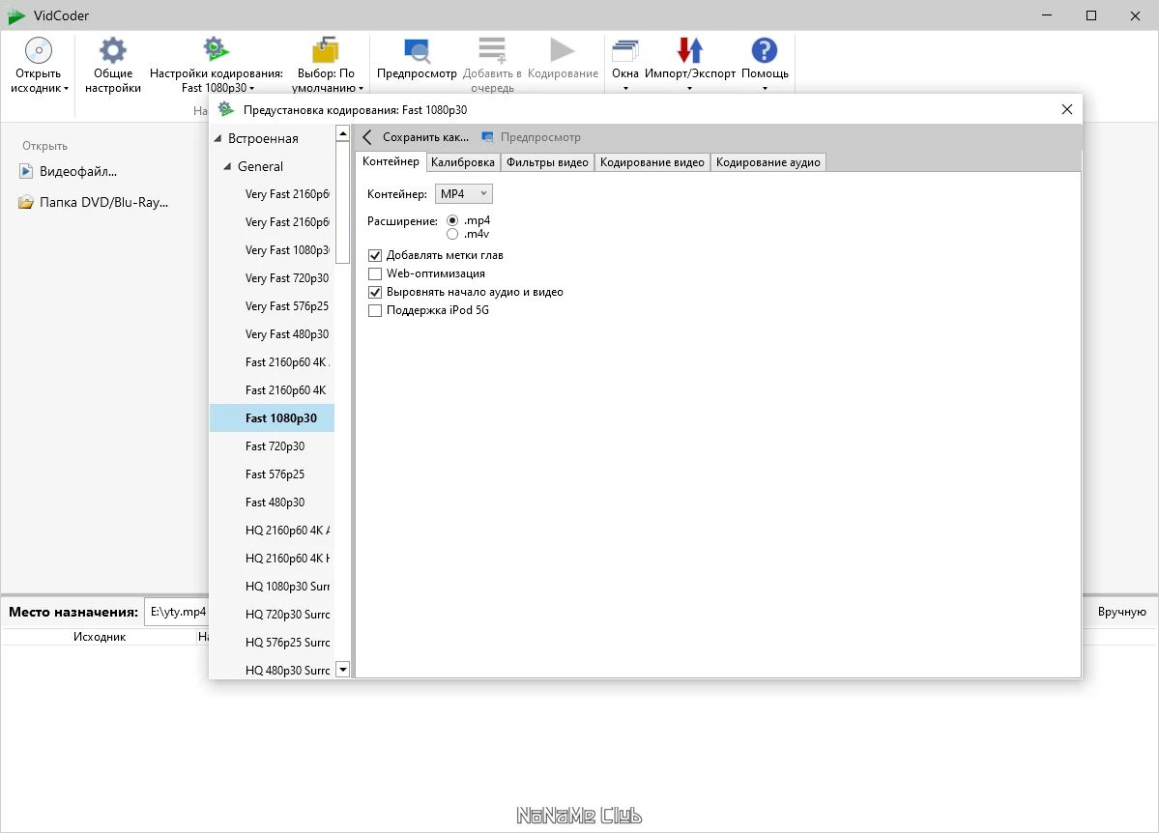Click preset list scroll up arrow
This screenshot has height=833, width=1159.
342,133
